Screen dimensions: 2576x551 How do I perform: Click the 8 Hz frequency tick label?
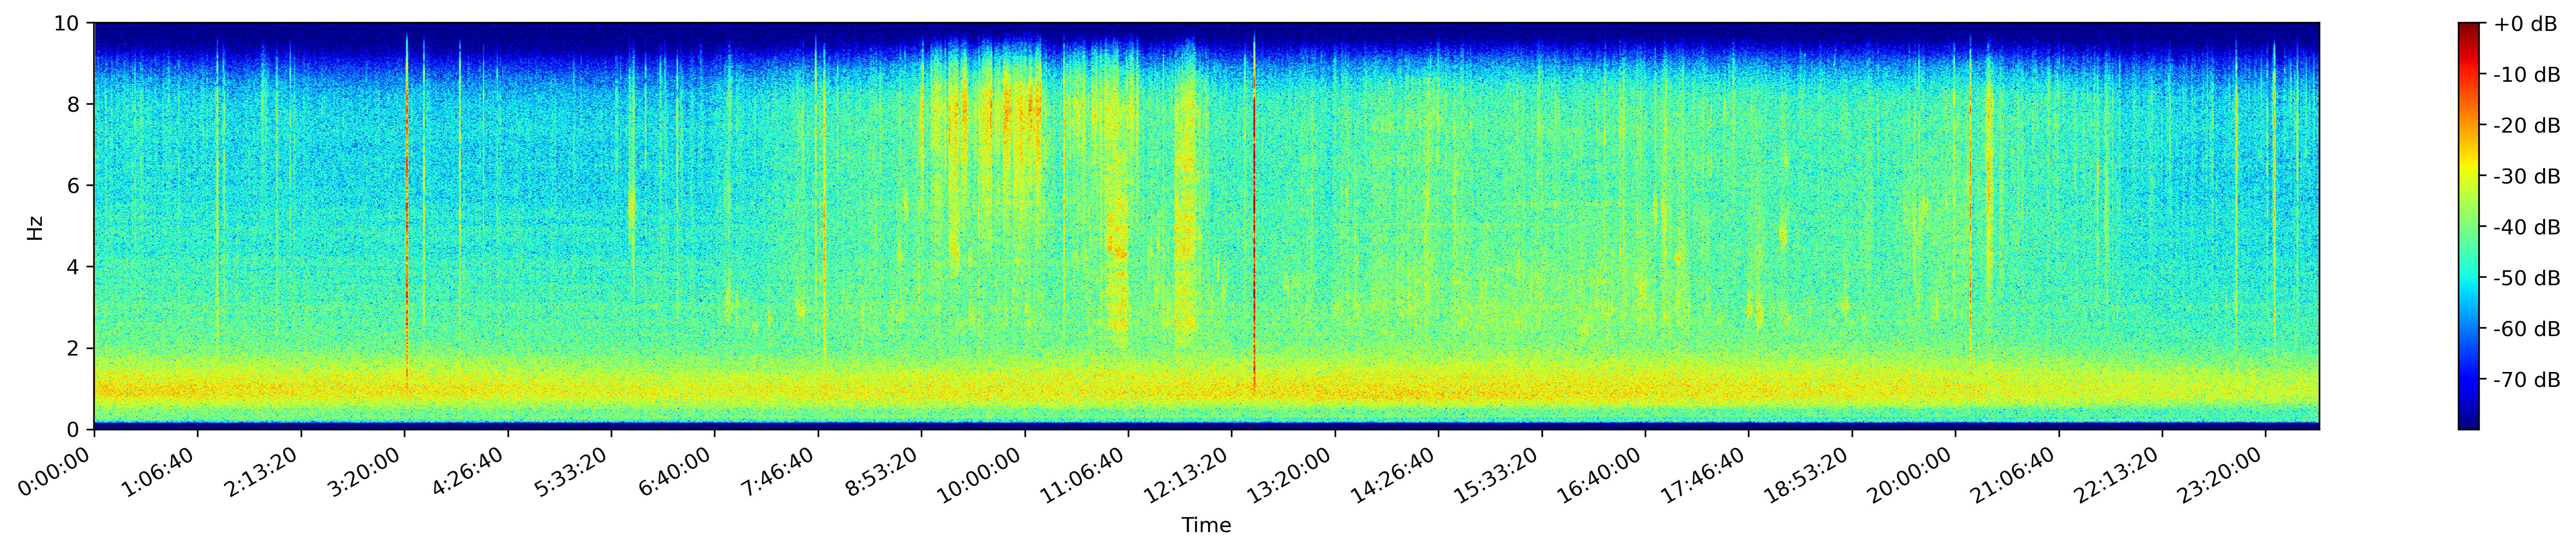coord(74,104)
